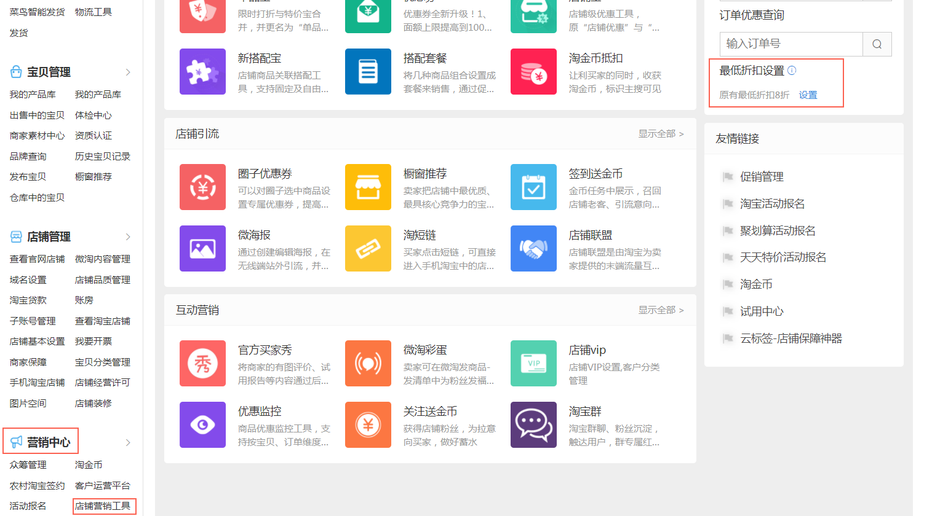Open 手机淘宝店铺 in the sidebar

37,383
